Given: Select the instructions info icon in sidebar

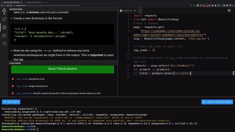Looking at the screenshot, I should 4,27.
